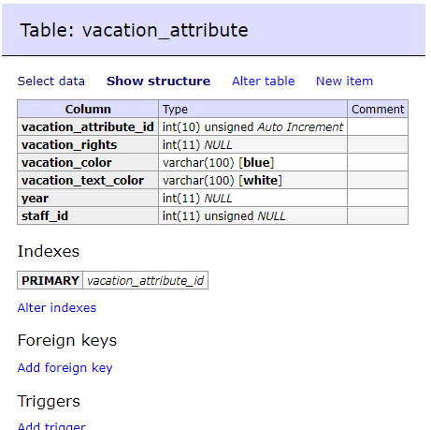
Task: Select the vacation_attribute_id column name cell
Action: point(88,126)
